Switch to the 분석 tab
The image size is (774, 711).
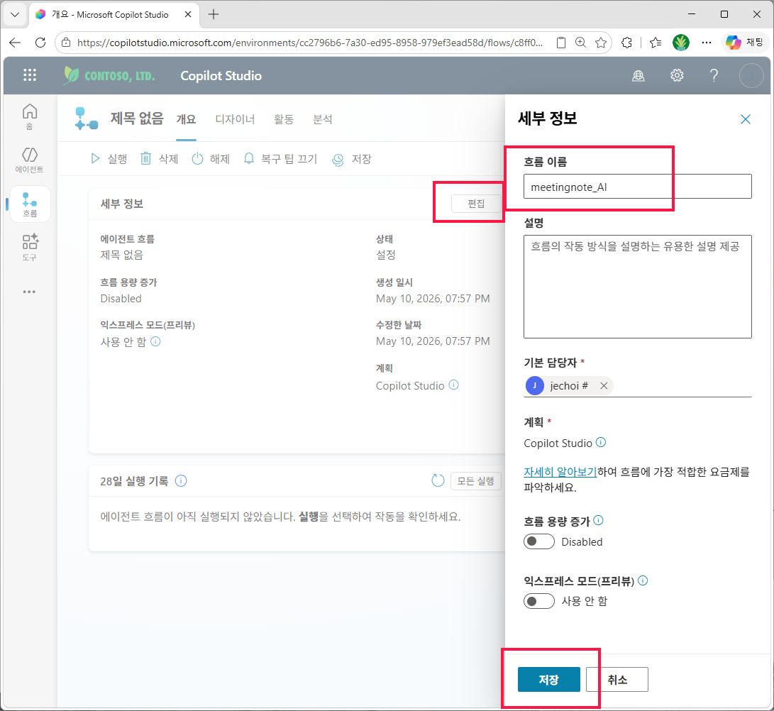pyautogui.click(x=323, y=119)
